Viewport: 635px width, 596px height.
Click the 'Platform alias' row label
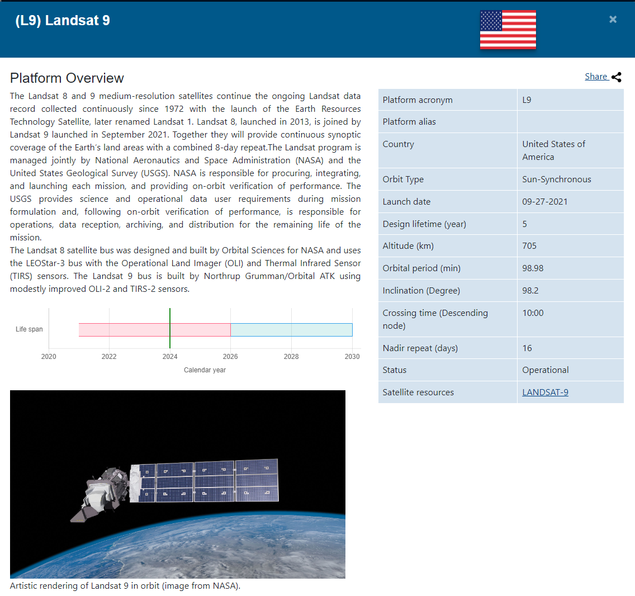409,121
